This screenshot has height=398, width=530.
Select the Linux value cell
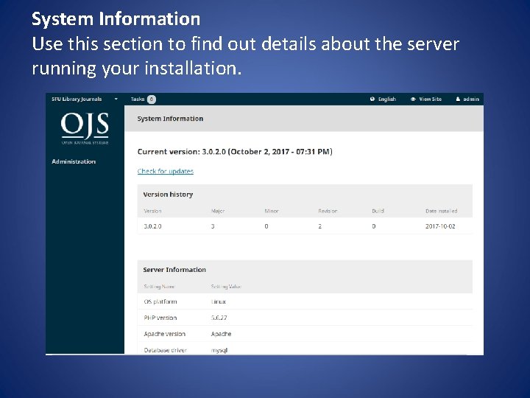(219, 301)
